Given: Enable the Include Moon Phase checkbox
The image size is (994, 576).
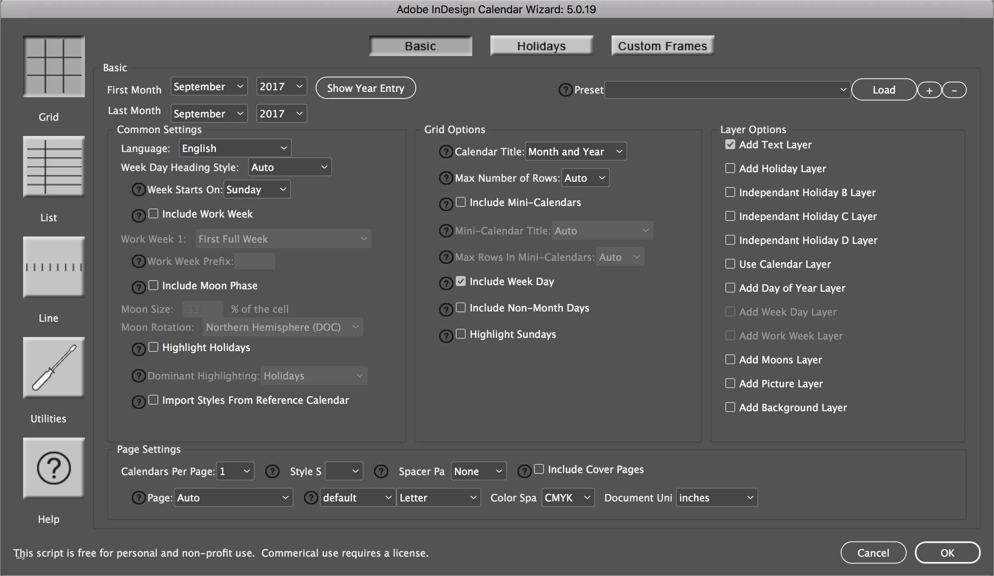Looking at the screenshot, I should (153, 285).
